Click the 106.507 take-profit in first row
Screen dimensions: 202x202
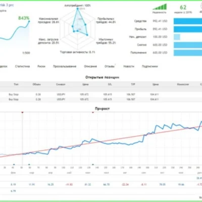[x=131, y=94]
